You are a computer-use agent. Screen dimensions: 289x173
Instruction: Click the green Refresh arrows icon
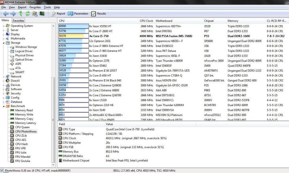(x=28, y=14)
